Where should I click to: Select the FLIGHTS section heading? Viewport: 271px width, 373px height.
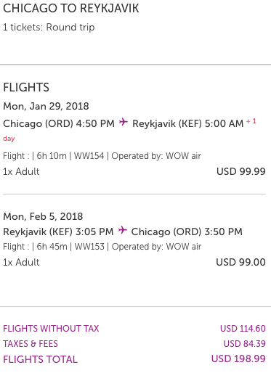[x=26, y=87]
